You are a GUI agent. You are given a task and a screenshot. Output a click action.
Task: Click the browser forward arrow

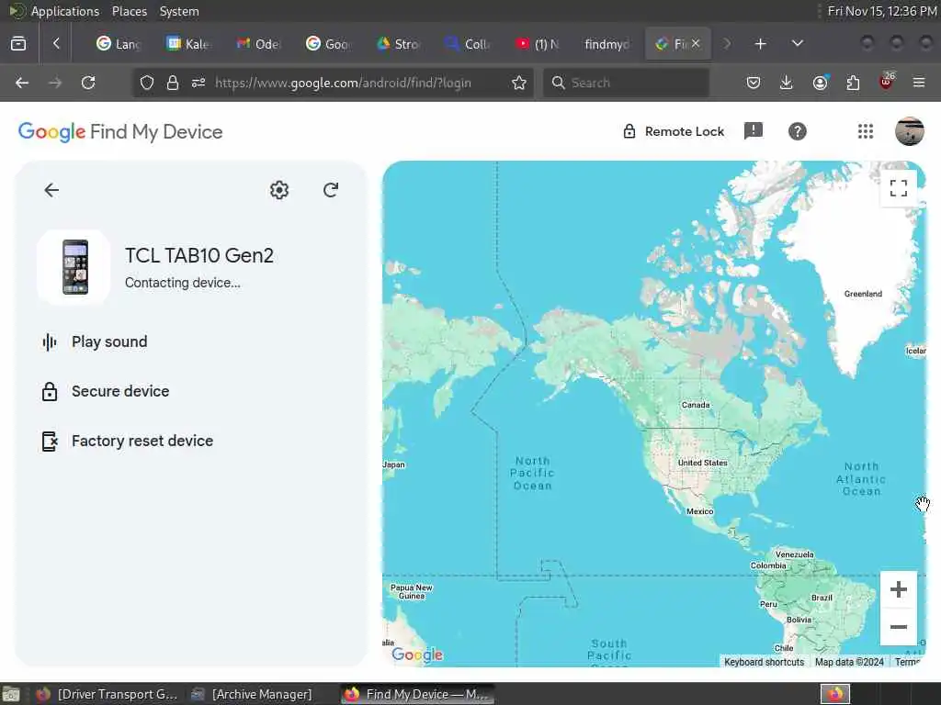(55, 83)
